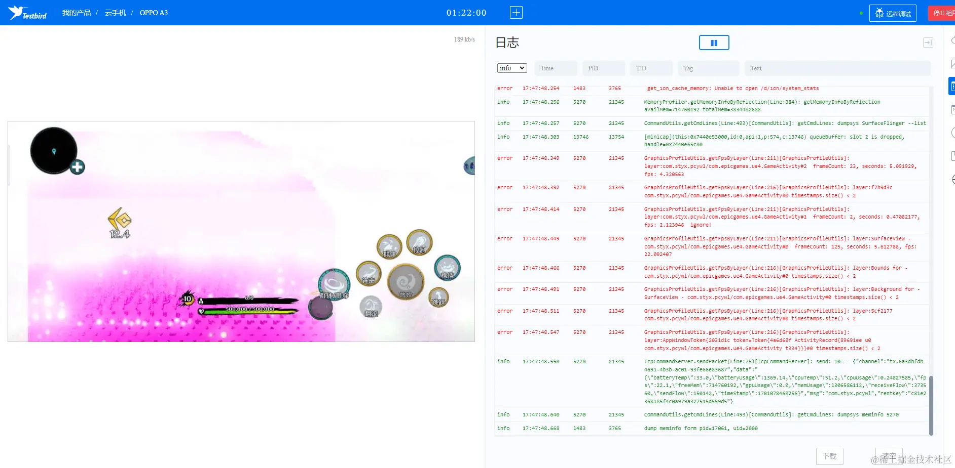The width and height of the screenshot is (955, 468).
Task: Tap the 连击 combo skill button
Action: (x=369, y=274)
